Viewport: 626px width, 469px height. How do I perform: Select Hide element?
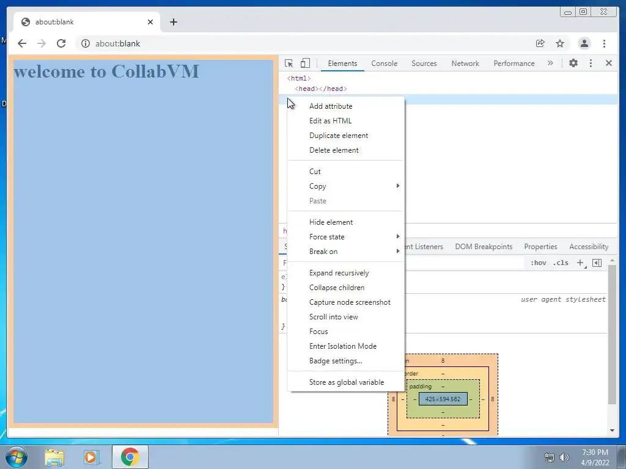point(346,222)
